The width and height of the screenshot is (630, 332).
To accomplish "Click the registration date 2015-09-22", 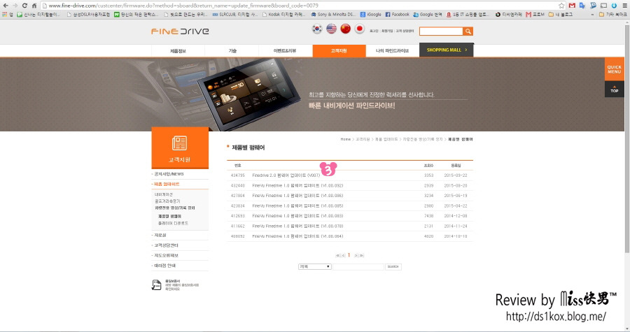I will click(x=456, y=175).
